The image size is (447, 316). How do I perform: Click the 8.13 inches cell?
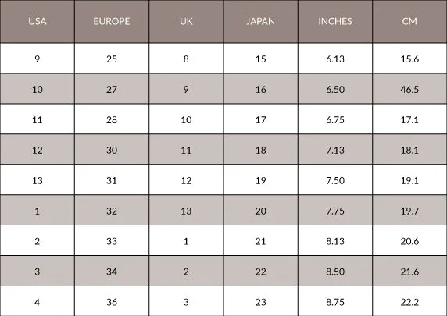point(335,241)
